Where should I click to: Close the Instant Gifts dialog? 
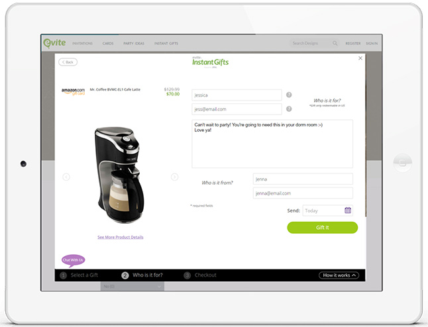point(360,58)
